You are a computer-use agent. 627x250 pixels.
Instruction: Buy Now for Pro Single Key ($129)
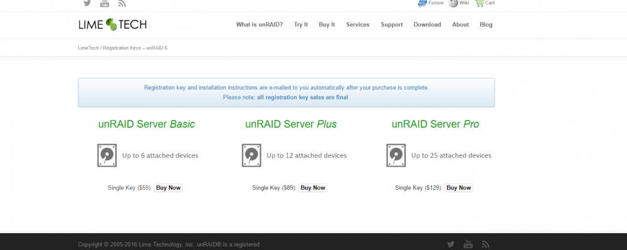(x=459, y=188)
